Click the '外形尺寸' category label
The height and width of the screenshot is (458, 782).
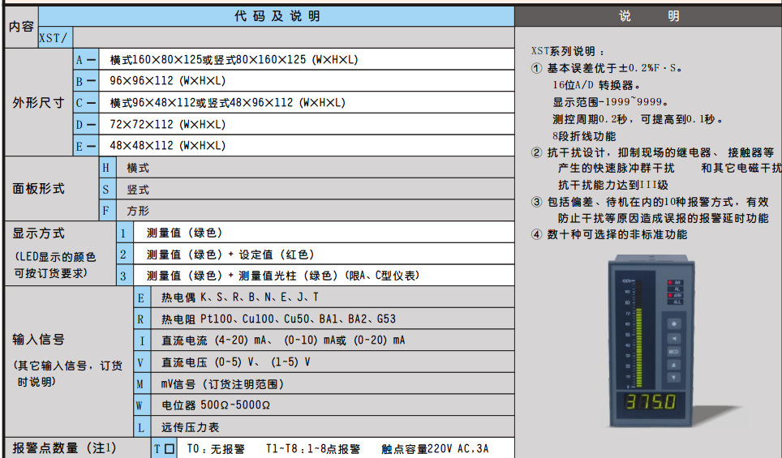point(38,103)
